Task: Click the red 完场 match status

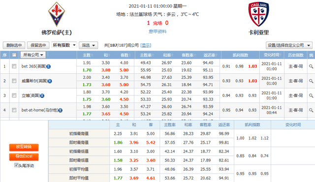Action: click(157, 23)
